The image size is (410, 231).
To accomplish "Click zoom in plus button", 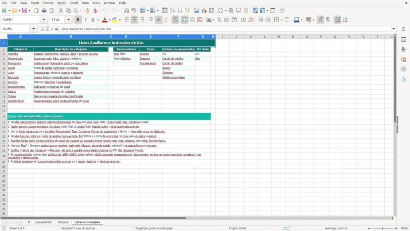I will pyautogui.click(x=396, y=228).
